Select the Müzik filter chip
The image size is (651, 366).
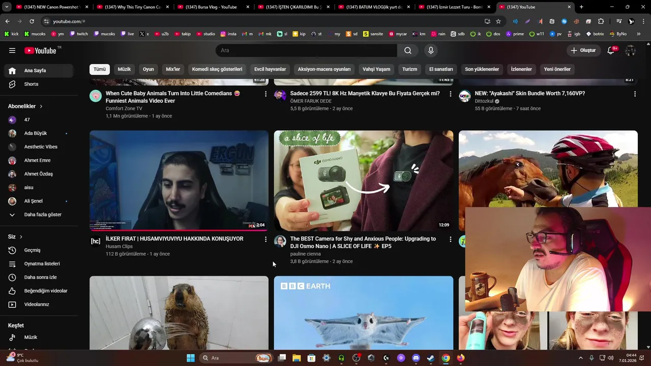point(125,69)
